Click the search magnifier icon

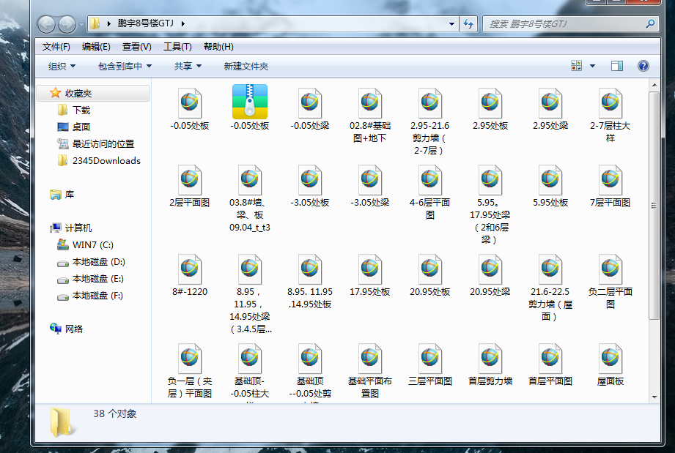tap(650, 23)
